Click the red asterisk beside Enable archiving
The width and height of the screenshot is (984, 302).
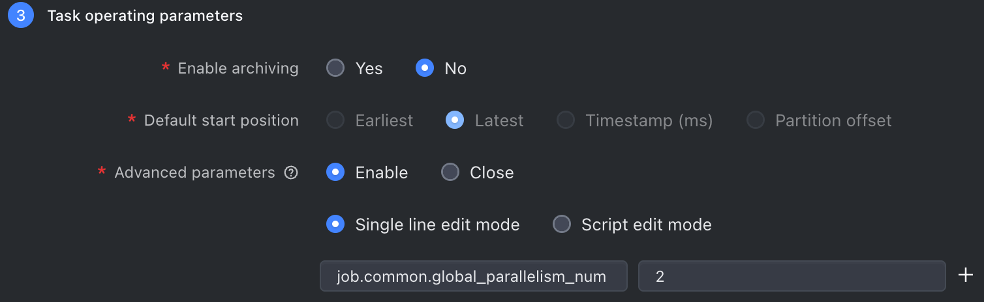coord(166,67)
